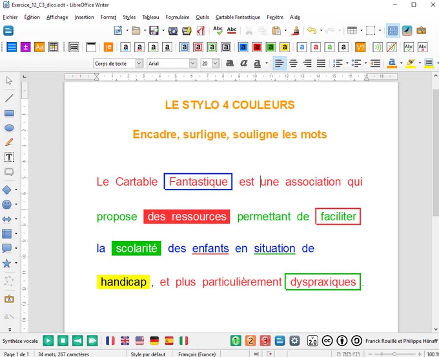Open the paragraph style 'Corps de texte' dropdown
Viewport: 439px width, 357px height.
point(139,63)
